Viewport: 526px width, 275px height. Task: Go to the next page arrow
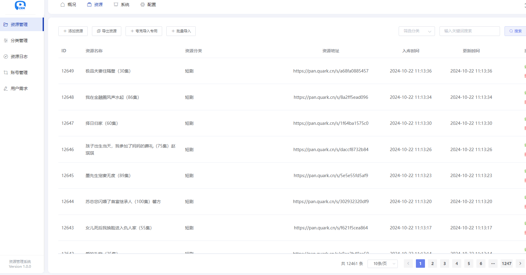(x=520, y=264)
